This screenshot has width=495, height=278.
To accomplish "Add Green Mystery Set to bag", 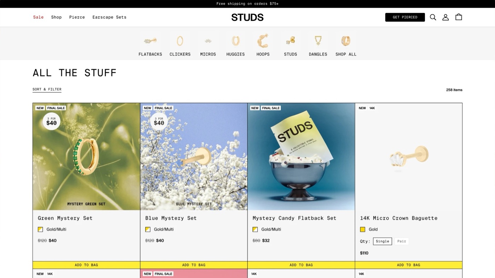I will (x=87, y=265).
